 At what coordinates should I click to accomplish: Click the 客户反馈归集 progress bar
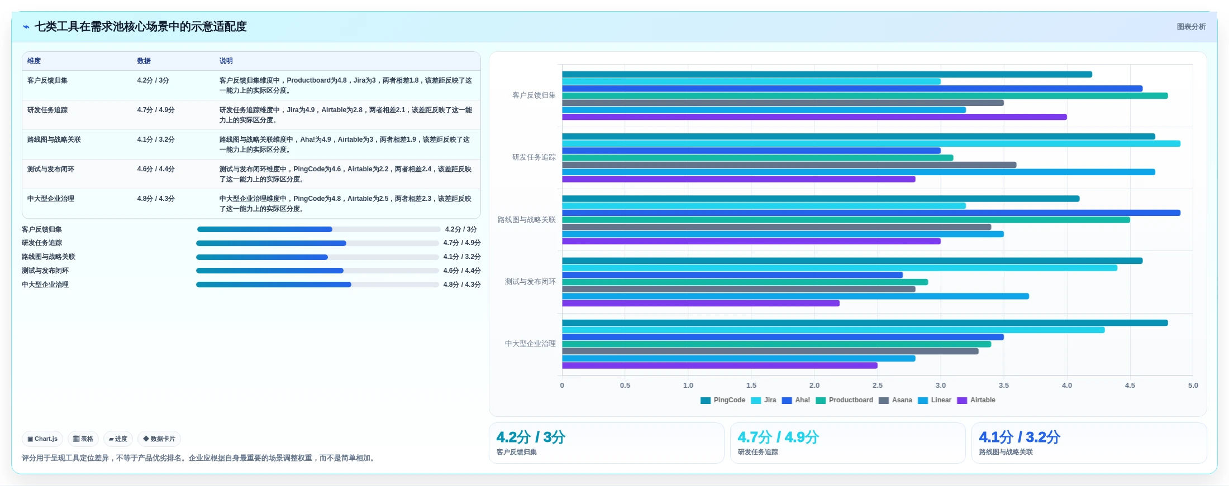pos(318,229)
